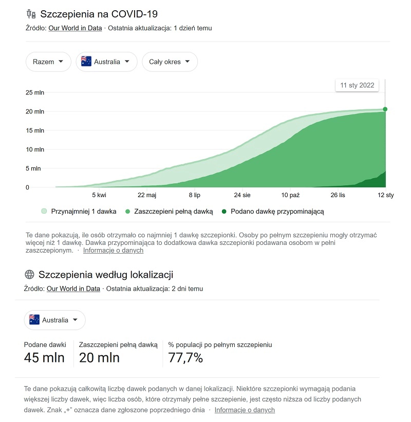Open second 'Our World in Data' source link

[73, 289]
